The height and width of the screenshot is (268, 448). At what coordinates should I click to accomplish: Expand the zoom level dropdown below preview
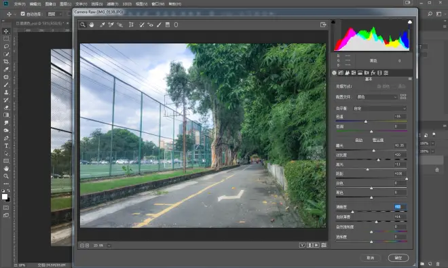pyautogui.click(x=109, y=246)
